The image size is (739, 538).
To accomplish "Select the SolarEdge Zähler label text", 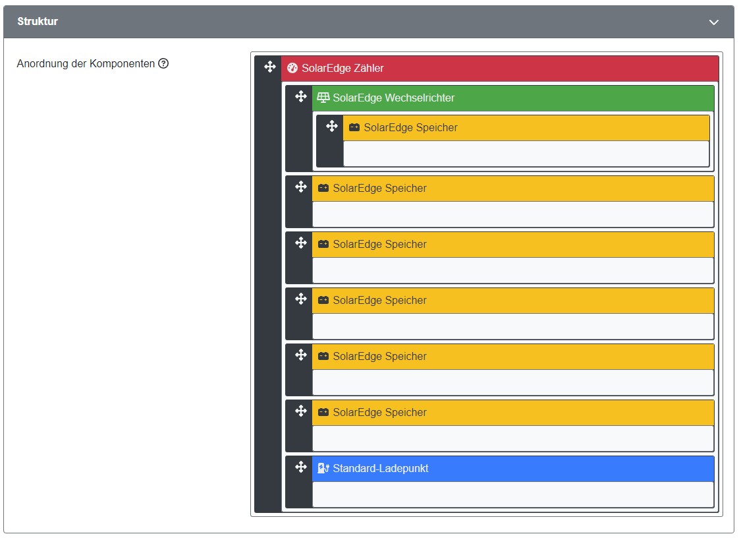I will (342, 69).
